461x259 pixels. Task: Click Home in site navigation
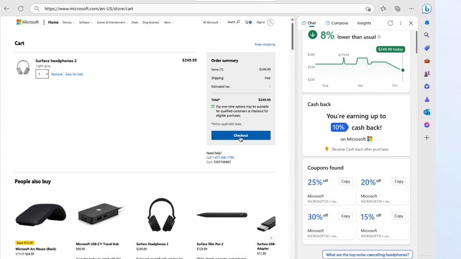click(53, 22)
